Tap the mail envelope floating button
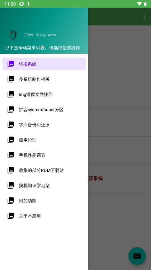The width and height of the screenshot is (151, 270). pyautogui.click(x=137, y=256)
